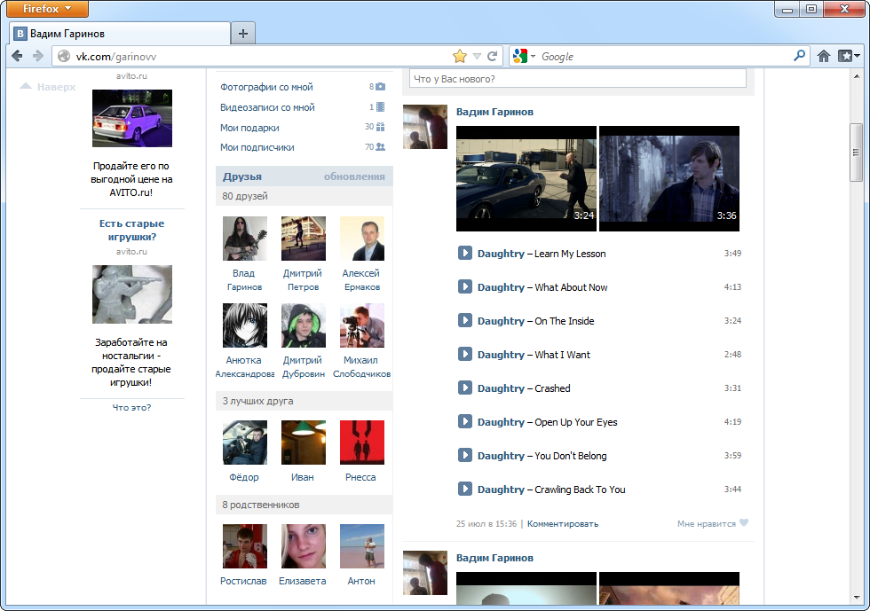Go back with the browser back arrow
870x611 pixels.
pos(17,56)
